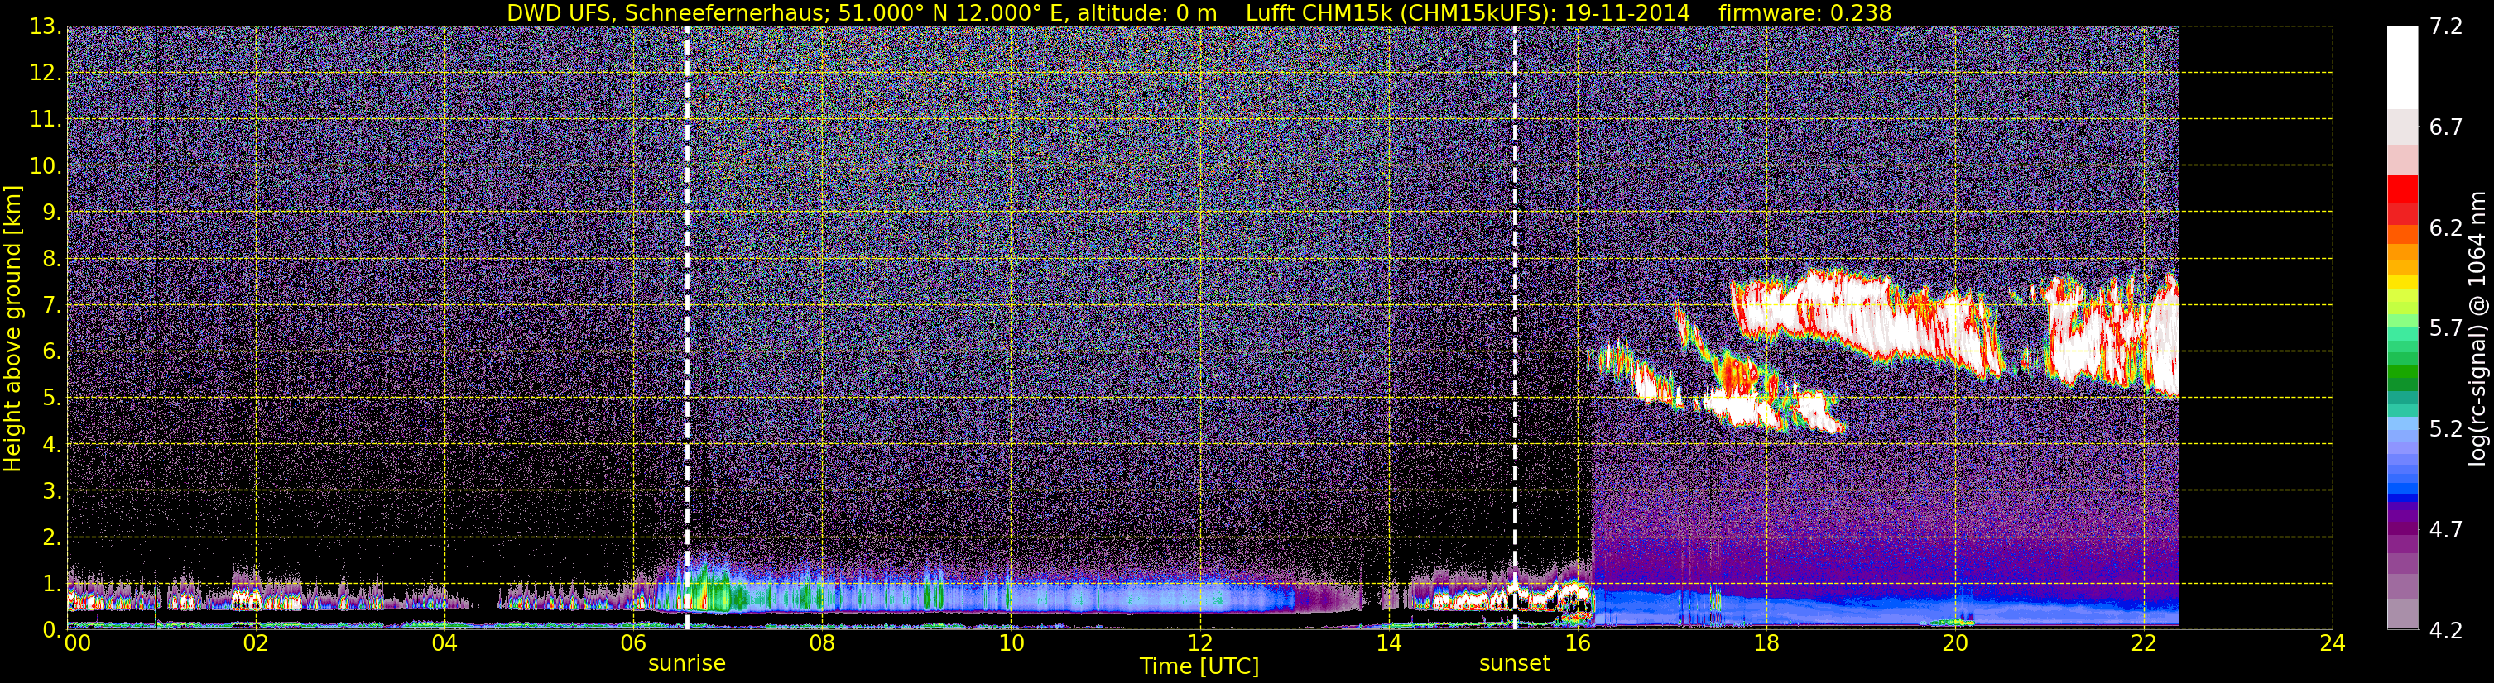This screenshot has width=2494, height=683.
Task: Click the colorbar tick value 5.7
Action: pyautogui.click(x=2446, y=329)
